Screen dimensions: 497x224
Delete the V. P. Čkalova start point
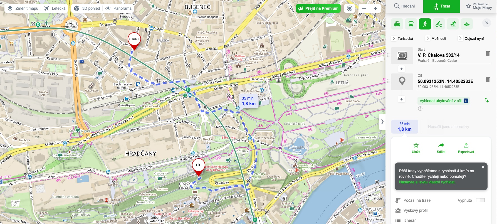(488, 53)
